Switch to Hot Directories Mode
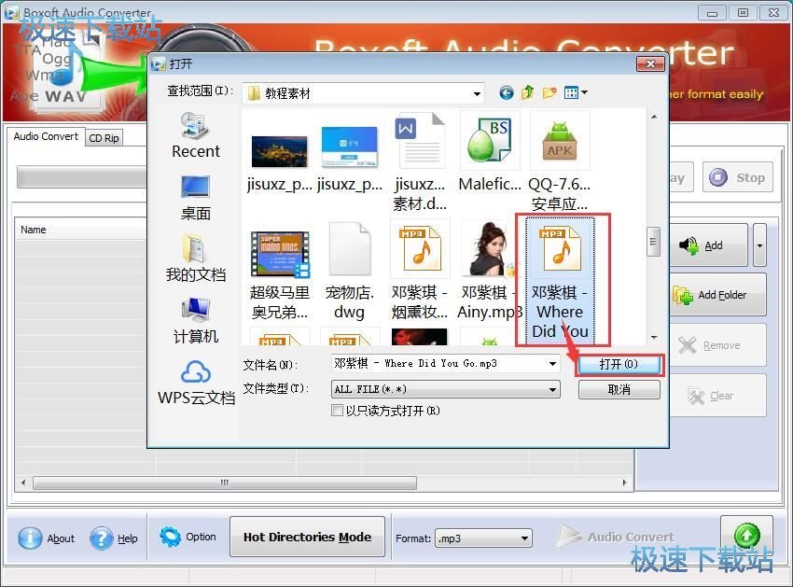The width and height of the screenshot is (793, 587). click(307, 537)
